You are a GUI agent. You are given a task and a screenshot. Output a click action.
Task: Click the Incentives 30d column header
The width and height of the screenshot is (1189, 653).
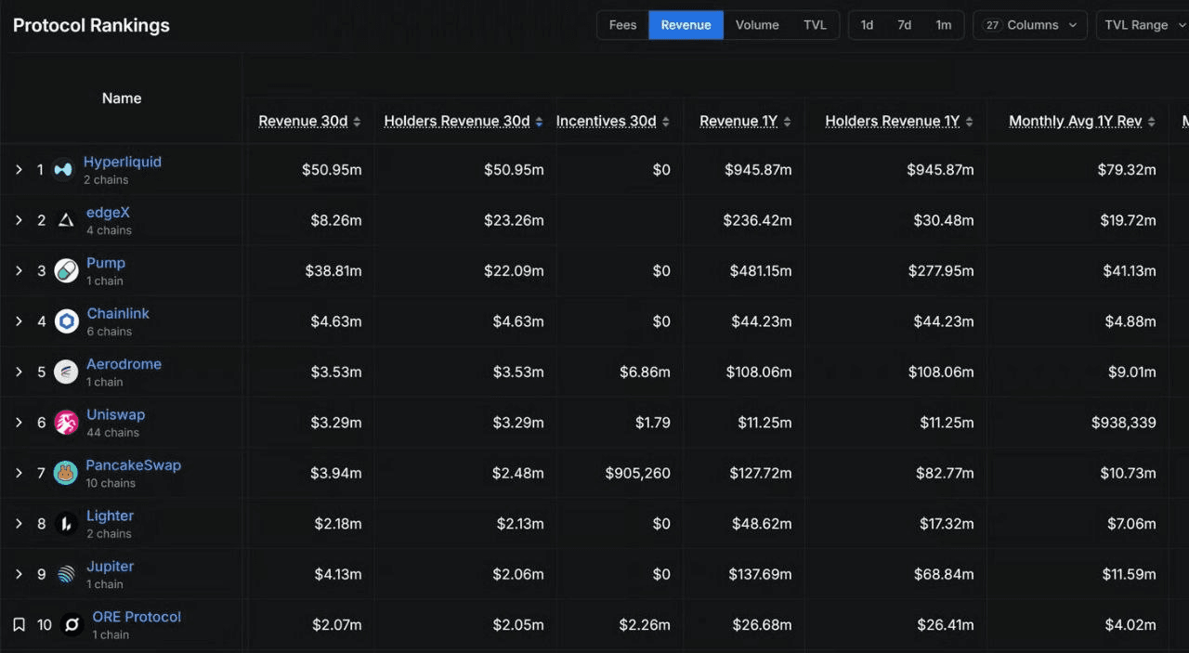[606, 122]
